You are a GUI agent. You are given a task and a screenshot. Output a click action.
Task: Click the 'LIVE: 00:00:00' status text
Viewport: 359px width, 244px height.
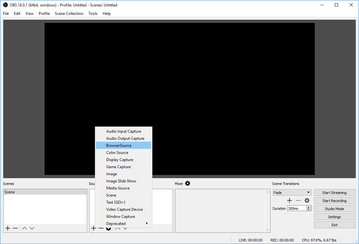(251, 240)
